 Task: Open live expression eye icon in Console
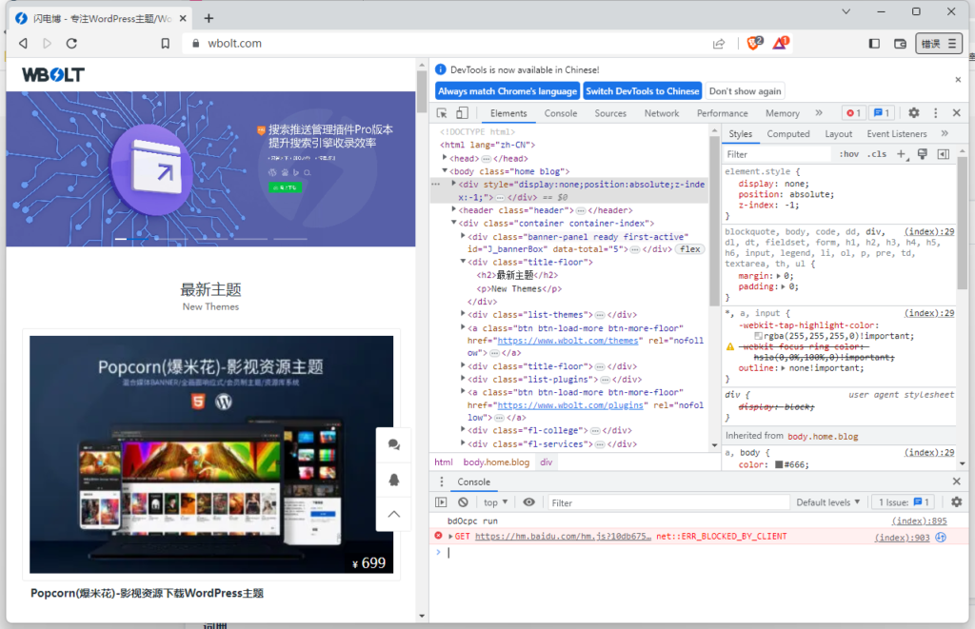[x=529, y=502]
